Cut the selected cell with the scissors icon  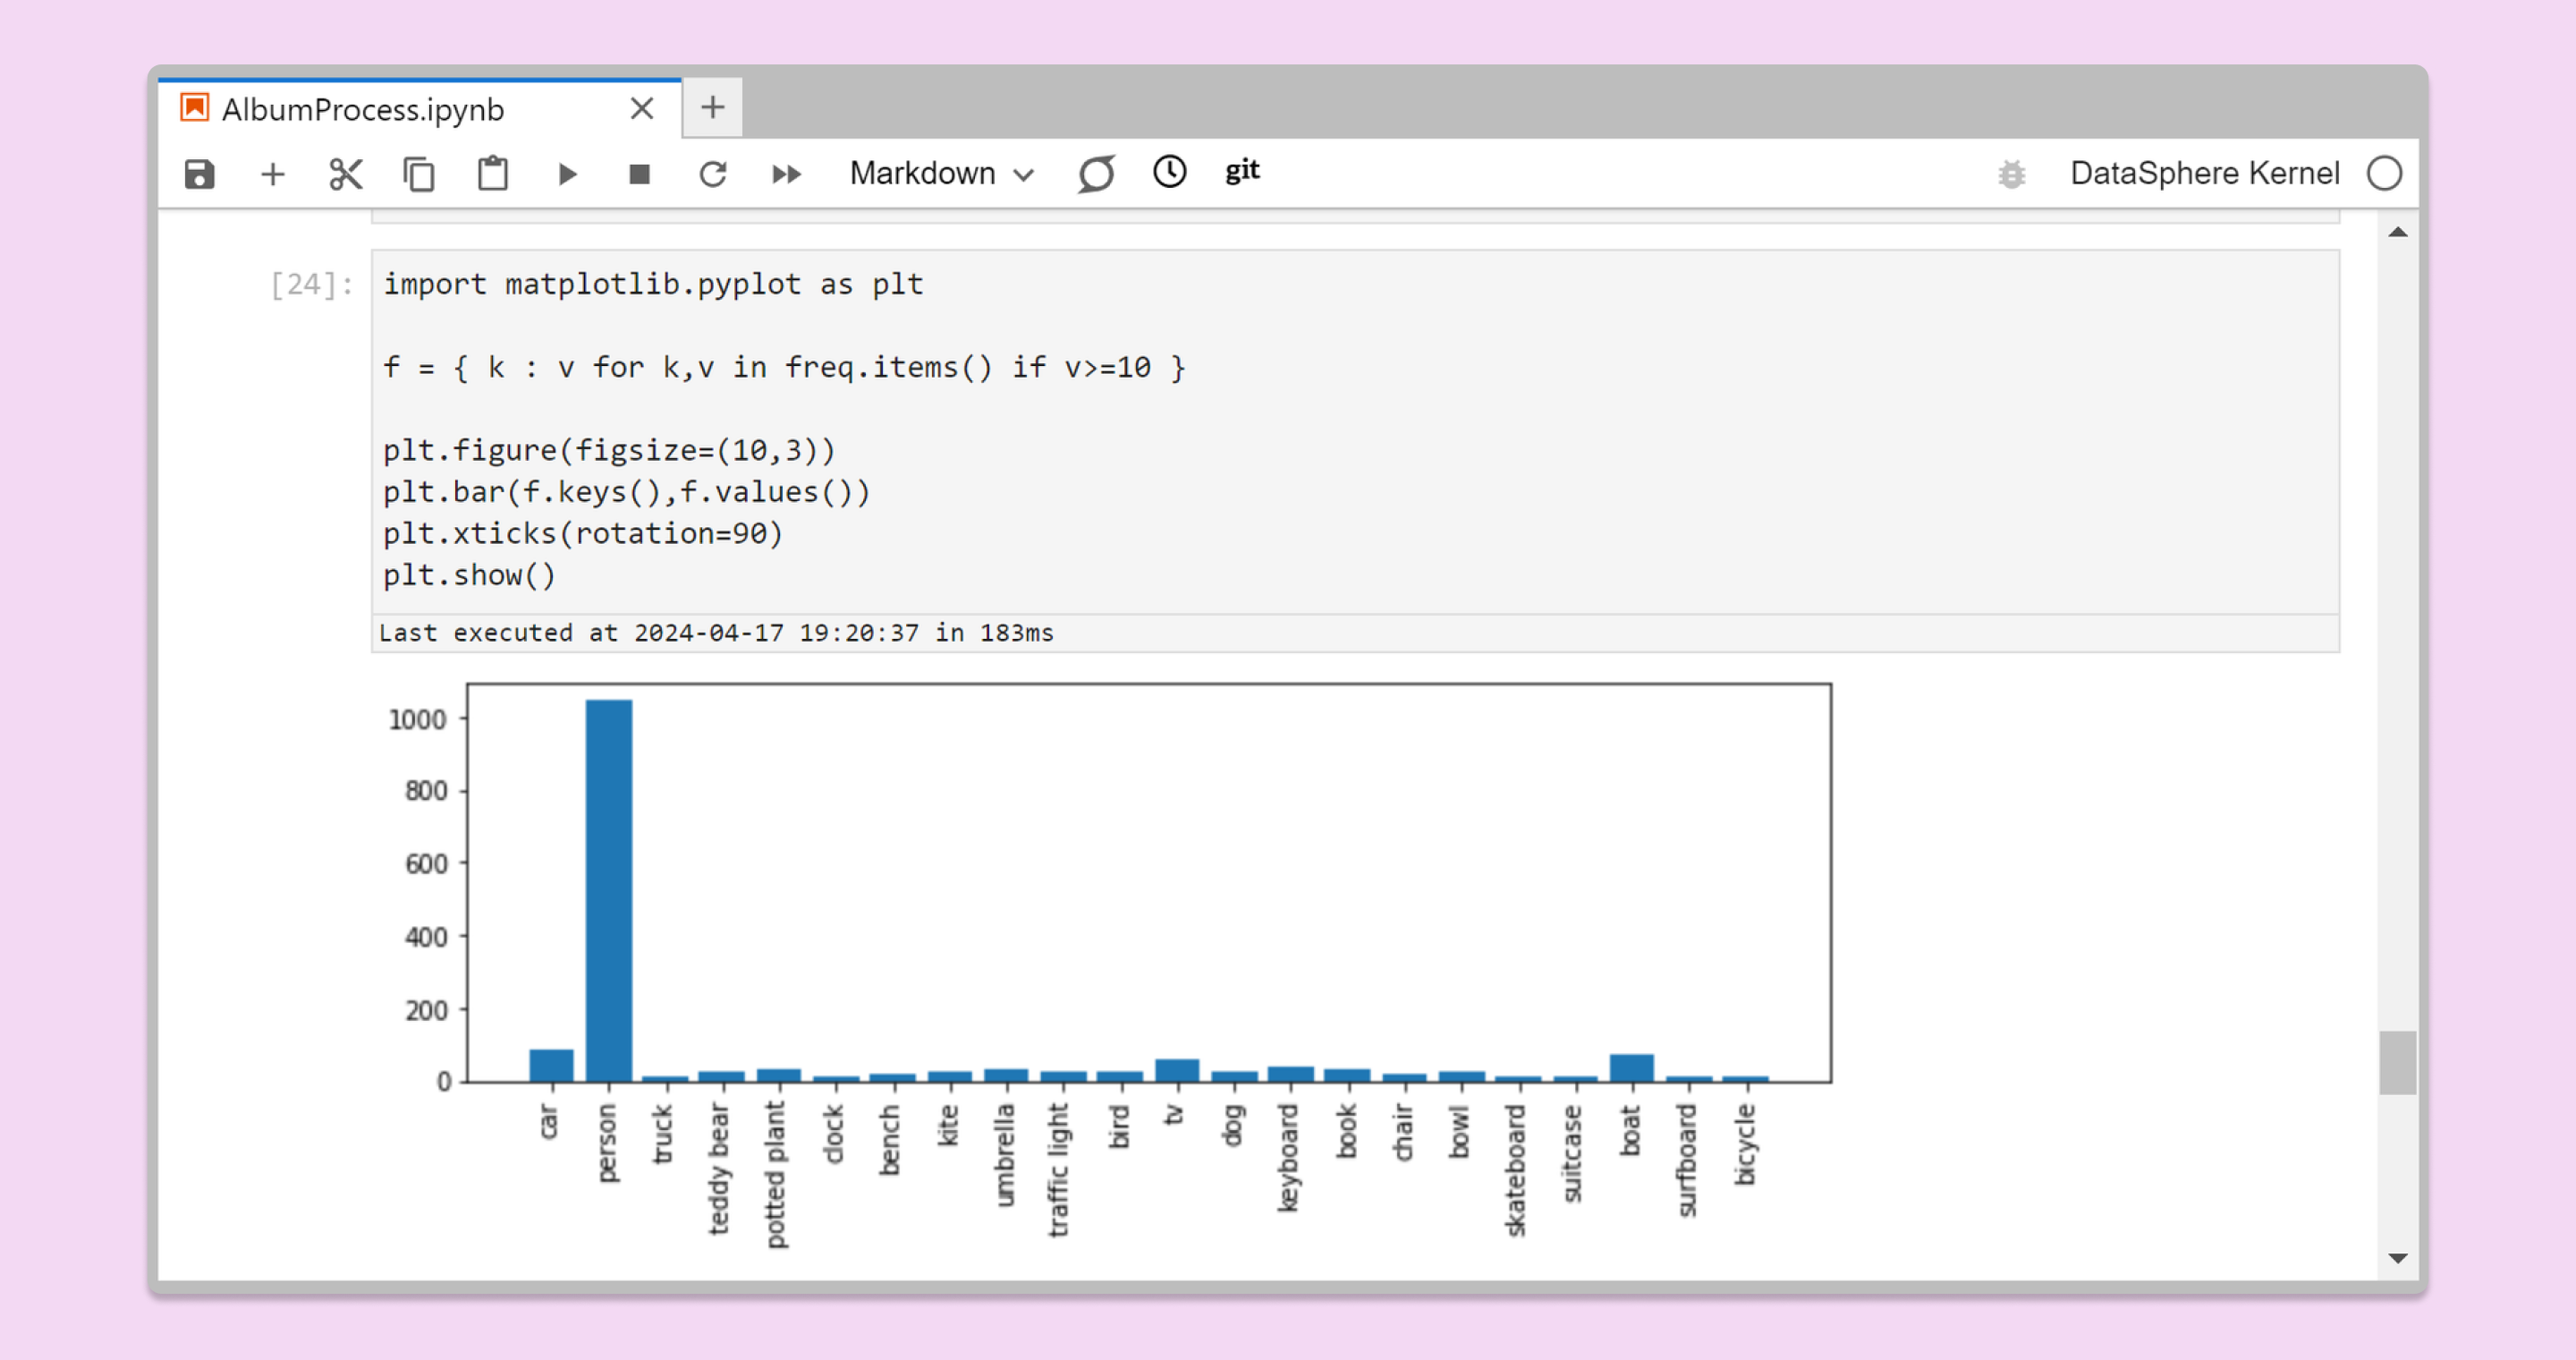click(x=346, y=174)
